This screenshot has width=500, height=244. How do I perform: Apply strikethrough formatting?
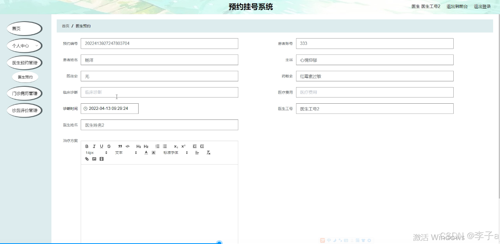(108, 146)
